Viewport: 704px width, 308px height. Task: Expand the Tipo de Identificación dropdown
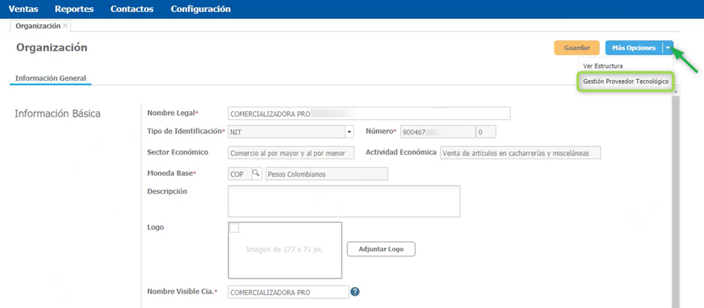349,132
